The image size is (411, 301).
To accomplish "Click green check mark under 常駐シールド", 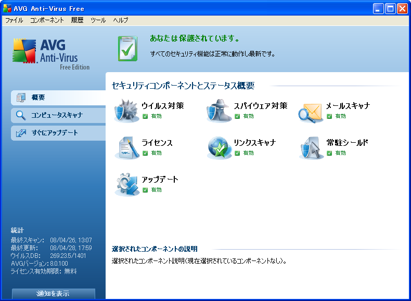I will point(329,153).
